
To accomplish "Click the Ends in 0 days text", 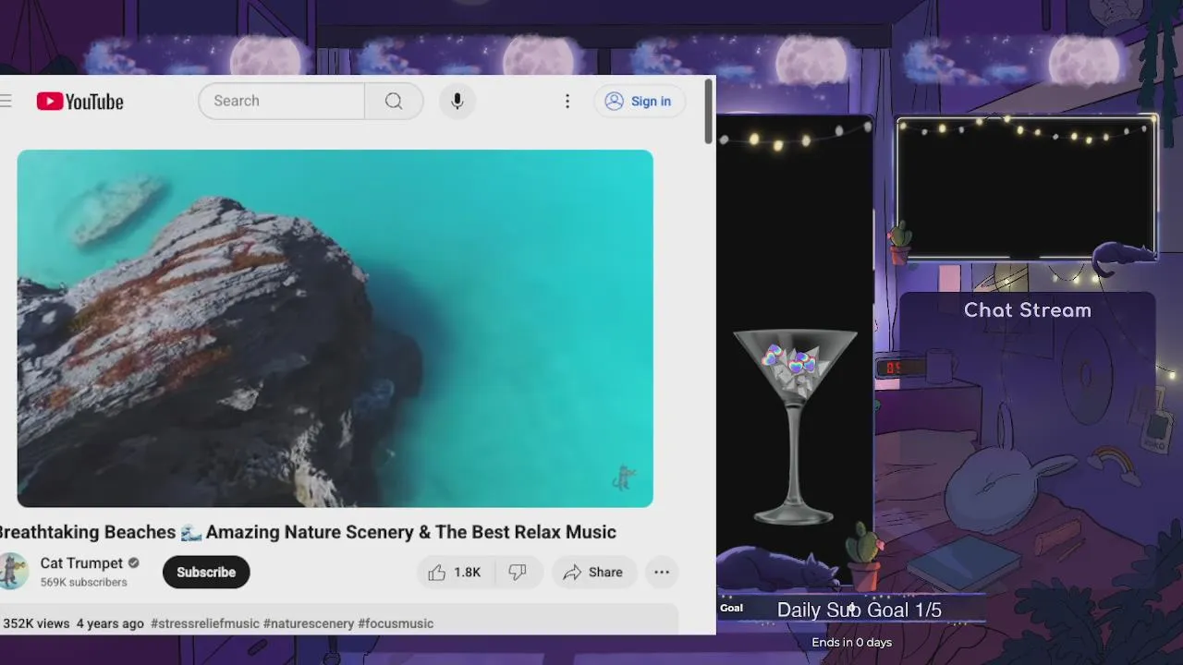I will [x=852, y=642].
